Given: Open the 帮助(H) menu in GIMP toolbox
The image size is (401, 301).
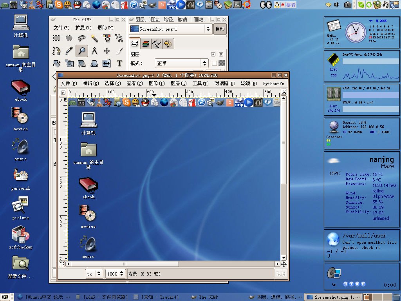Looking at the screenshot, I should [105, 28].
